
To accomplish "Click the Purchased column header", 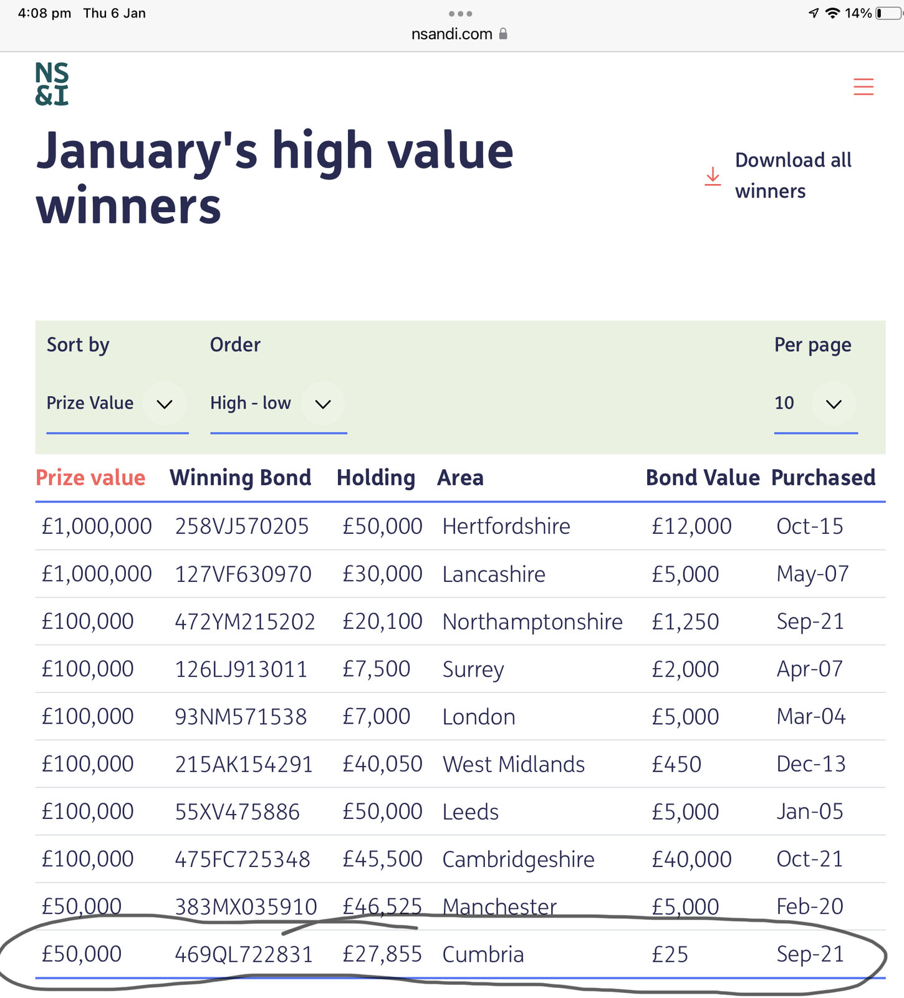I will [x=823, y=478].
